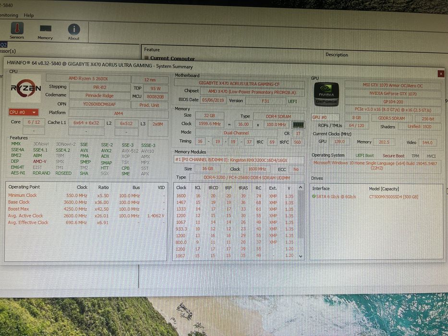
Task: Click the 1467 clock row in timings table
Action: (x=235, y=202)
